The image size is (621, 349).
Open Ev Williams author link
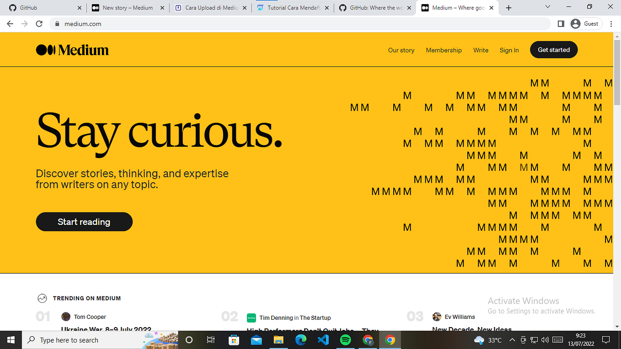pos(460,317)
